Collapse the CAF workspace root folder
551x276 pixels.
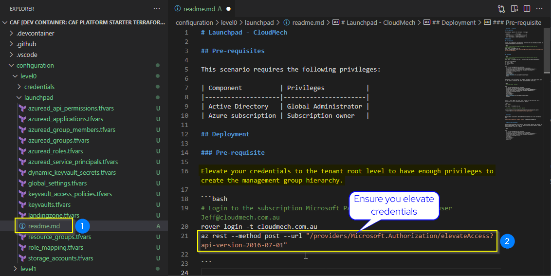[5, 22]
